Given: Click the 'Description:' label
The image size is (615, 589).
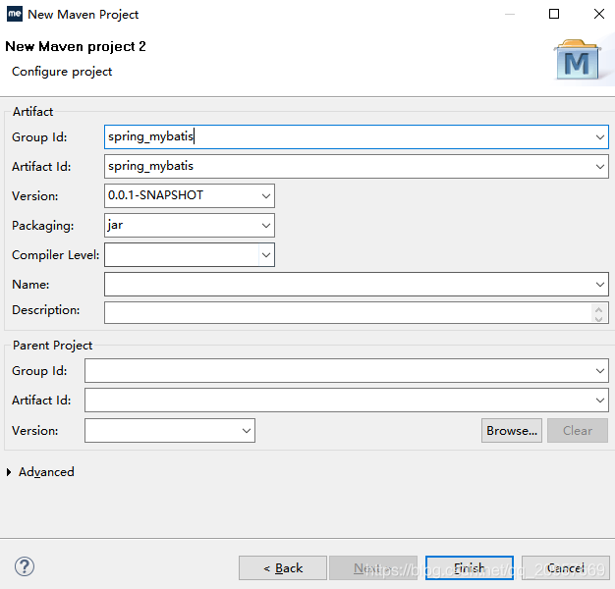Looking at the screenshot, I should tap(46, 310).
